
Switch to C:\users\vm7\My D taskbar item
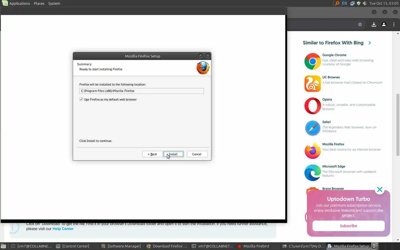pos(303,246)
